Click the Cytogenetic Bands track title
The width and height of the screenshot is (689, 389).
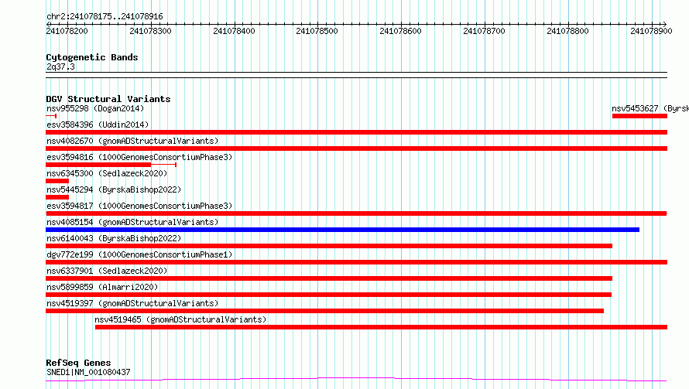pyautogui.click(x=92, y=57)
